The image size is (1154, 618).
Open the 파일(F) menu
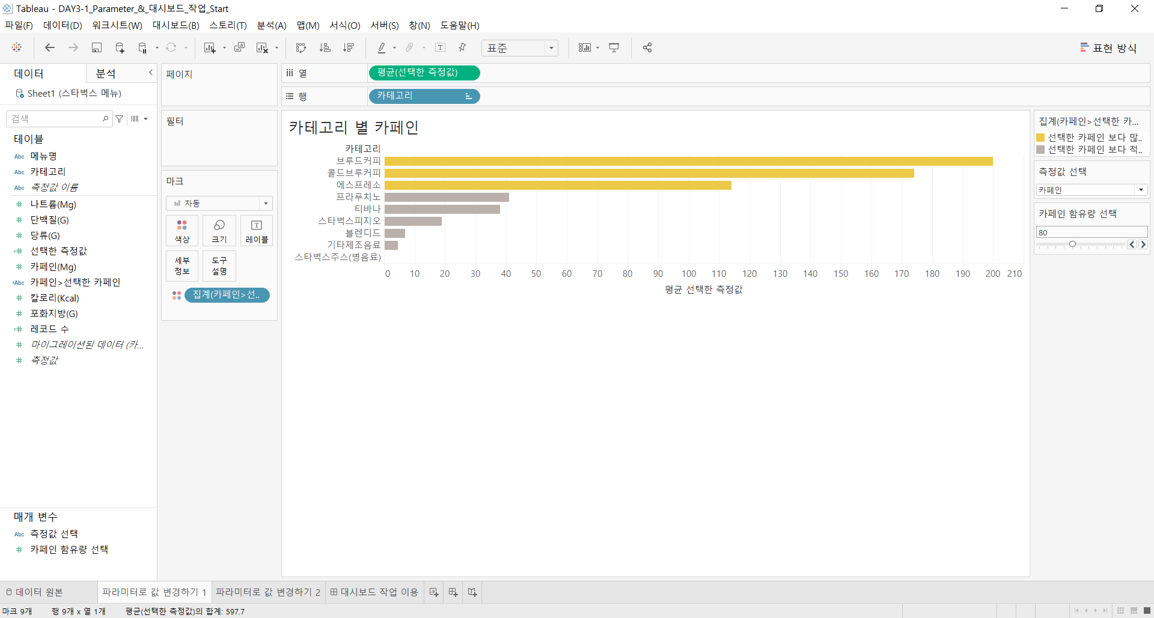(x=19, y=25)
